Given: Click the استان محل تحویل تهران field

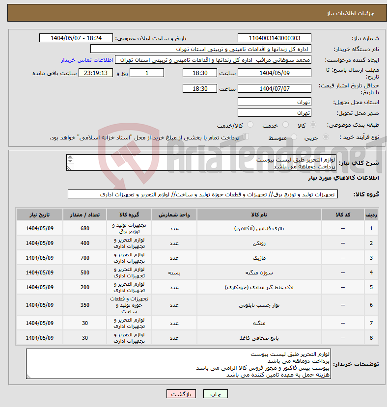Looking at the screenshot, I should point(274,102).
